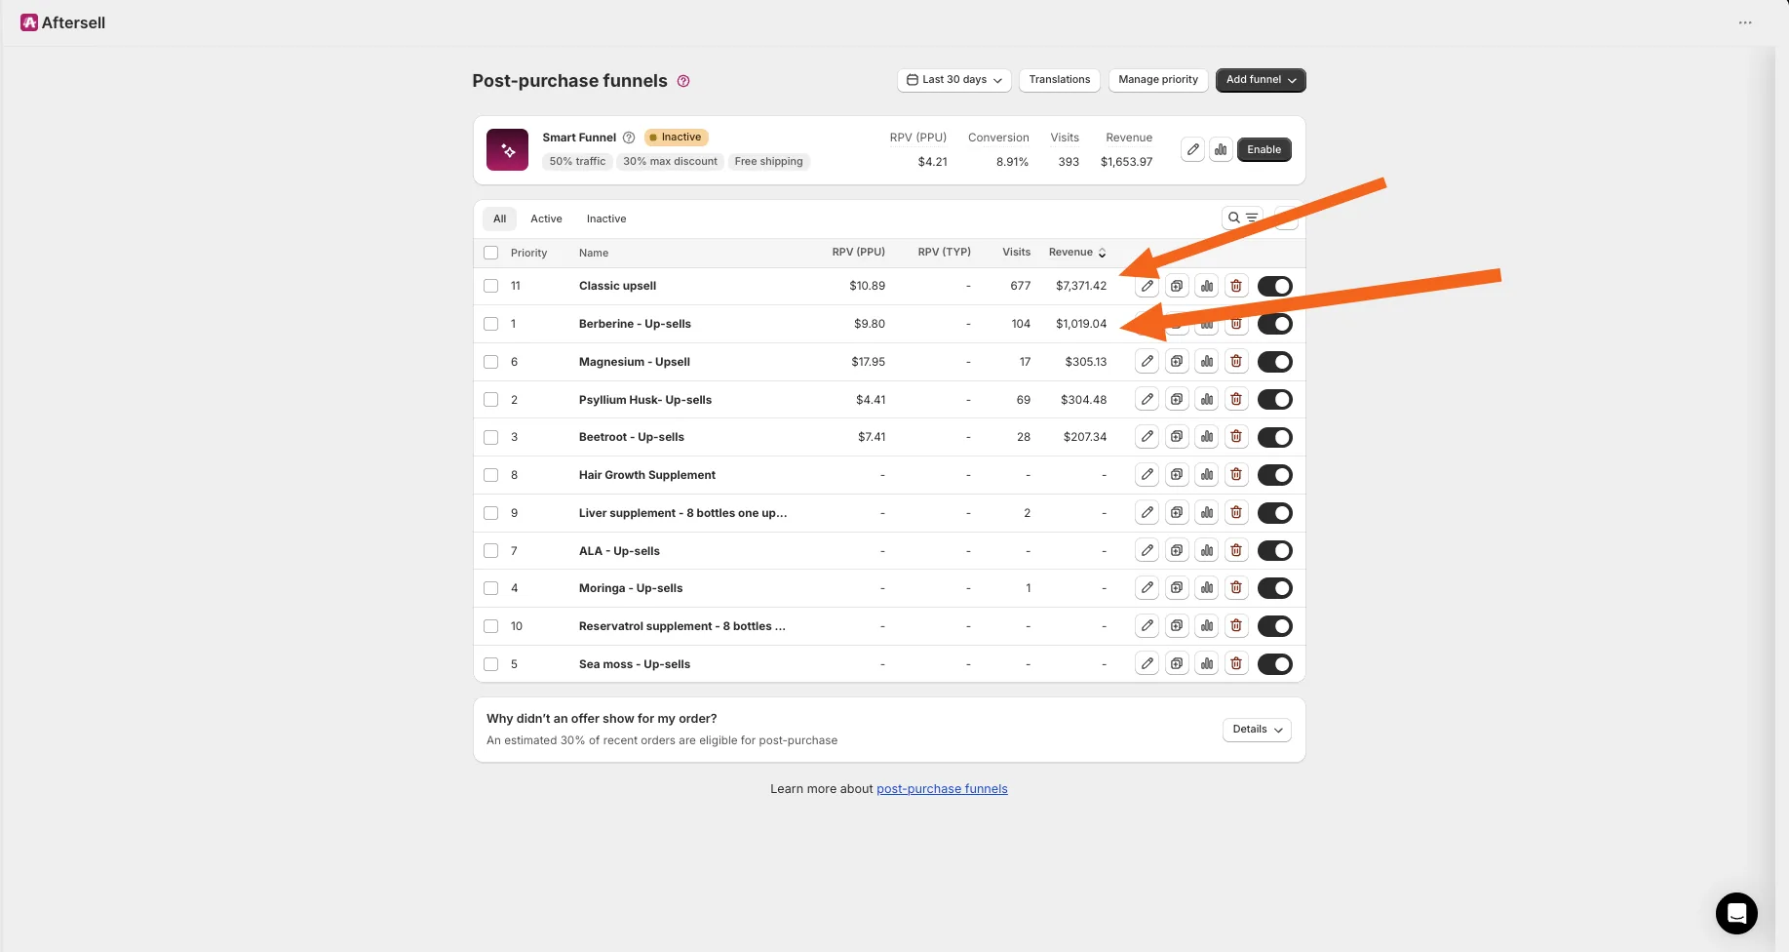Open the Last 30 days date dropdown

click(x=954, y=80)
